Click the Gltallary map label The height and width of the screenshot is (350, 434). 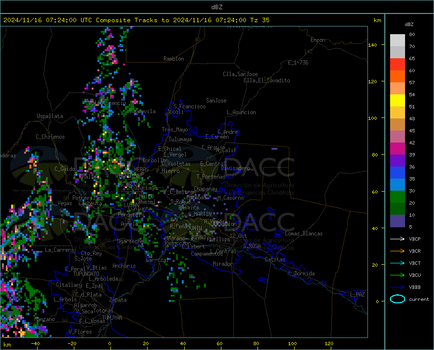click(69, 285)
